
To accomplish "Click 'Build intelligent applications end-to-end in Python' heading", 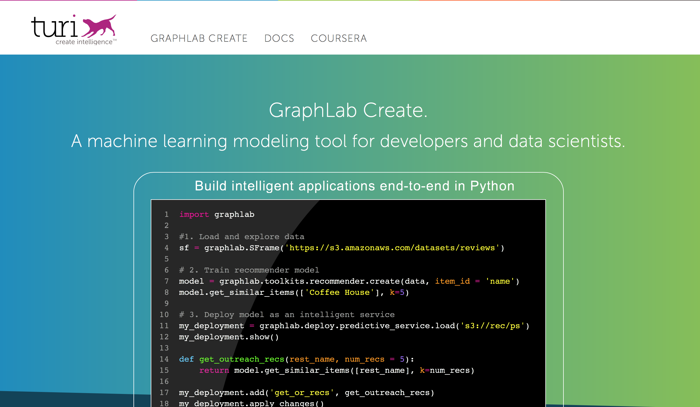I will (x=354, y=186).
